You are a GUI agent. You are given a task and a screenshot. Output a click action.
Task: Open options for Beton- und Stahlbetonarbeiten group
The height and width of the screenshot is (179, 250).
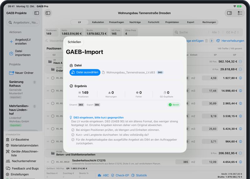(240, 153)
